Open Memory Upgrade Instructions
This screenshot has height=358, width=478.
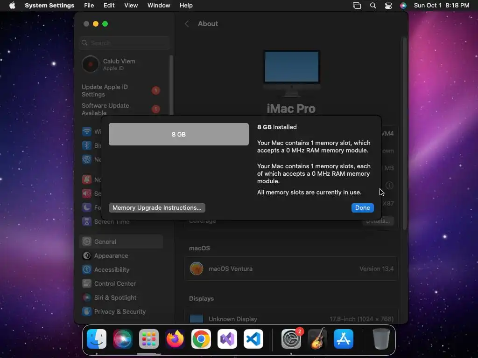(x=157, y=207)
